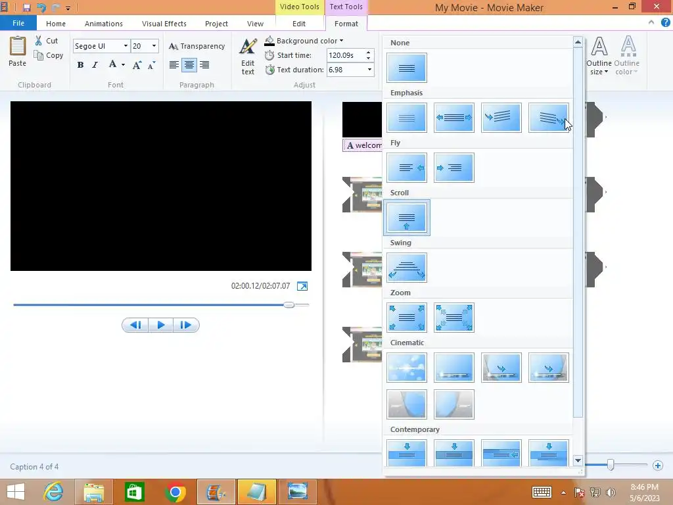Select the None text effect thumbnail
Viewport: 673px width, 505px height.
pos(406,68)
